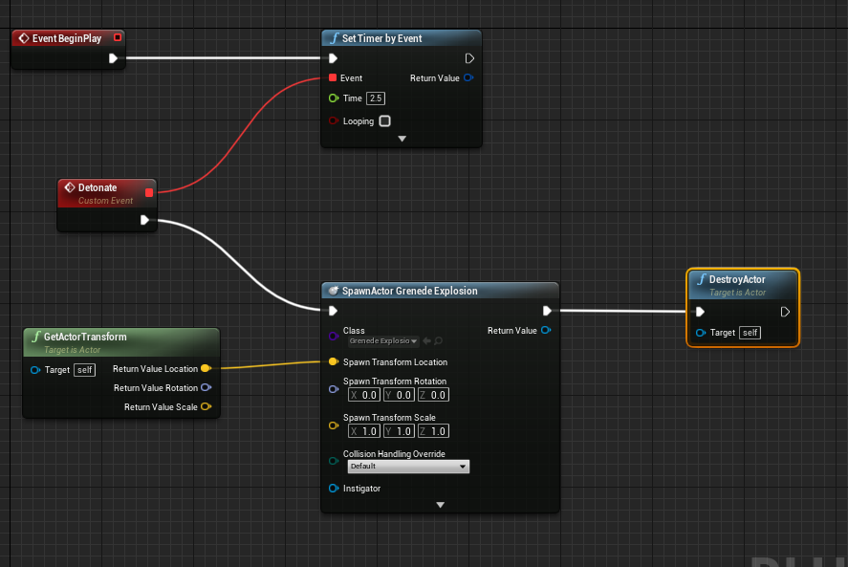The height and width of the screenshot is (567, 848).
Task: Click the Event BeginPlay red delegate pin
Action: (x=118, y=37)
